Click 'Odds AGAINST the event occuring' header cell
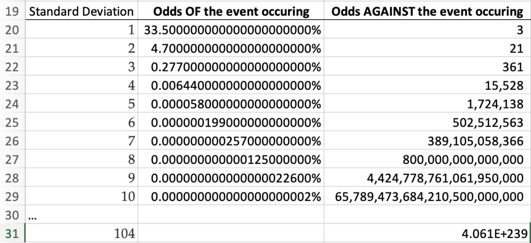The image size is (531, 243). (x=428, y=11)
